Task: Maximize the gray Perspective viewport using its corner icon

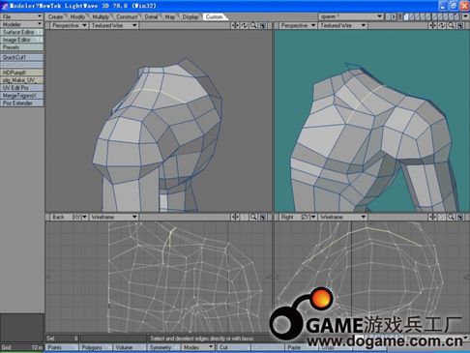Action: click(x=263, y=25)
